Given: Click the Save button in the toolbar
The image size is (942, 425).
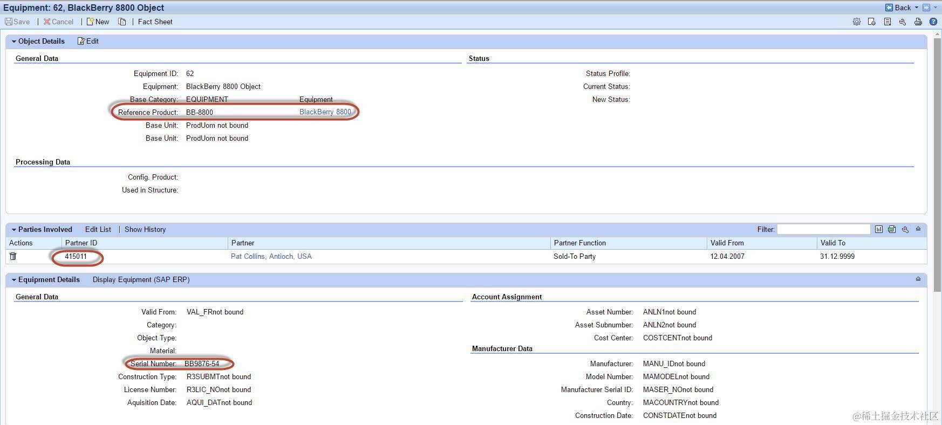Looking at the screenshot, I should click(x=17, y=22).
